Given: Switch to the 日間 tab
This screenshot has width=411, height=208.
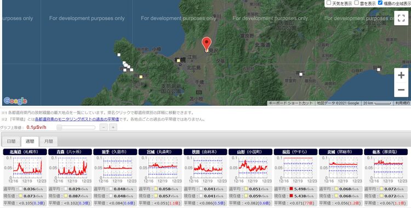Looking at the screenshot, I should (x=12, y=141).
